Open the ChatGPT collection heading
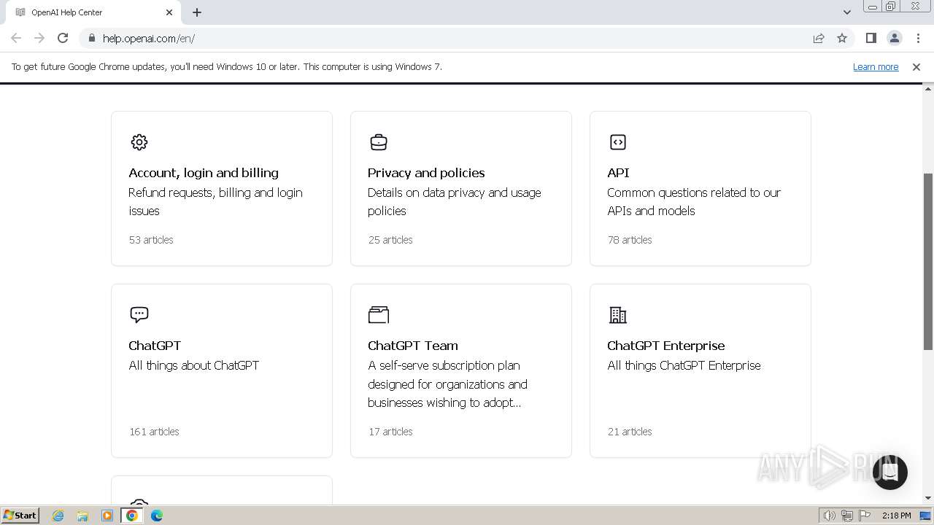934x525 pixels. click(x=155, y=346)
